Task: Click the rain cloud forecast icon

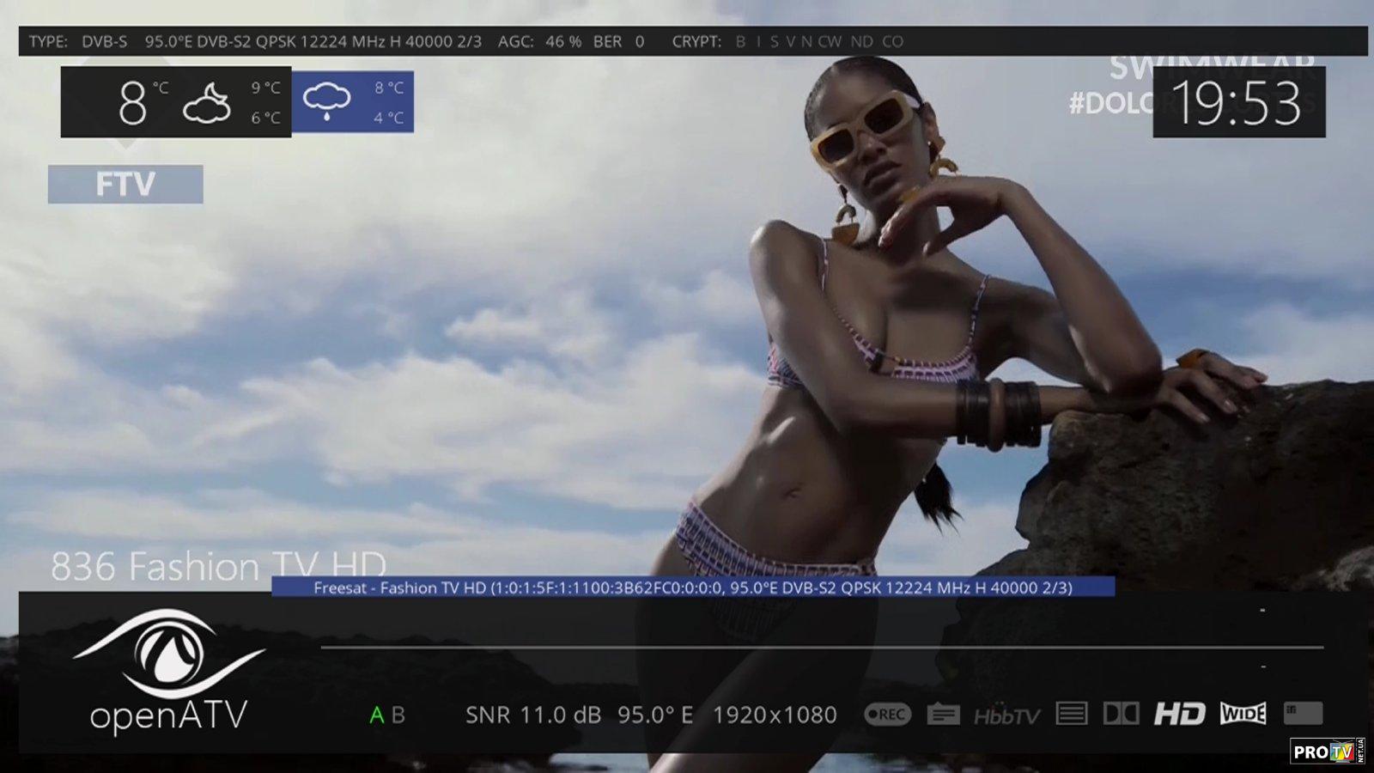Action: 326,101
